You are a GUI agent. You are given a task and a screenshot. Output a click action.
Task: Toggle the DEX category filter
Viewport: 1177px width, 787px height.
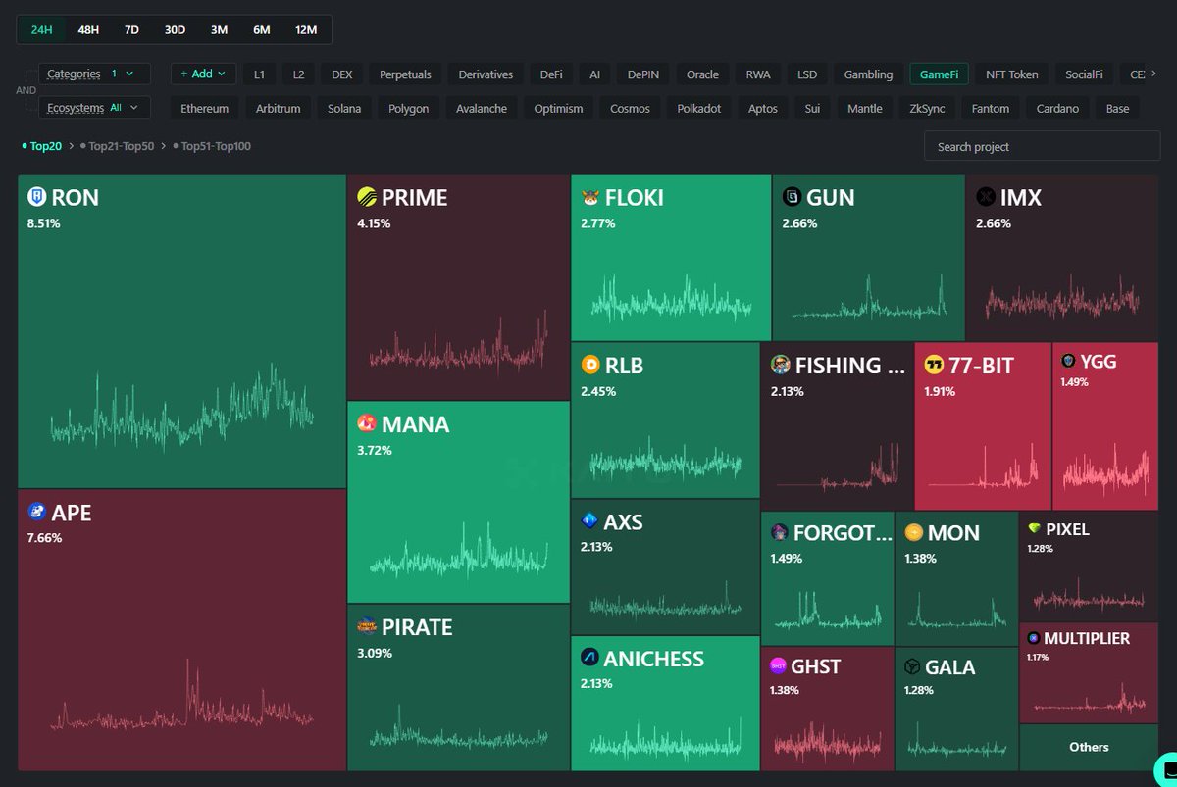[342, 74]
